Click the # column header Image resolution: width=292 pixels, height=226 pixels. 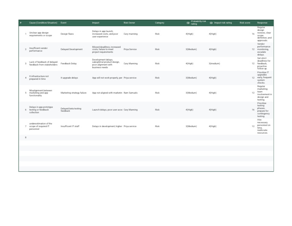21,23
